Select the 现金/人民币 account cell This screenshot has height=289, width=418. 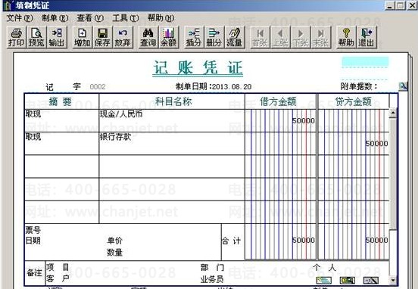click(172, 120)
